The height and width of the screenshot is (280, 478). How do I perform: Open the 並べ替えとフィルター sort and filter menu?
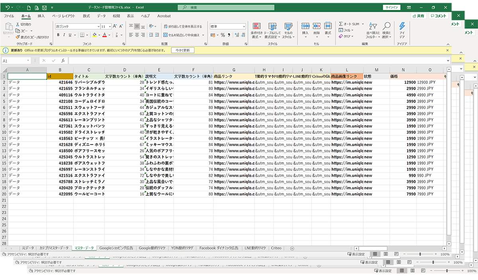pyautogui.click(x=373, y=30)
